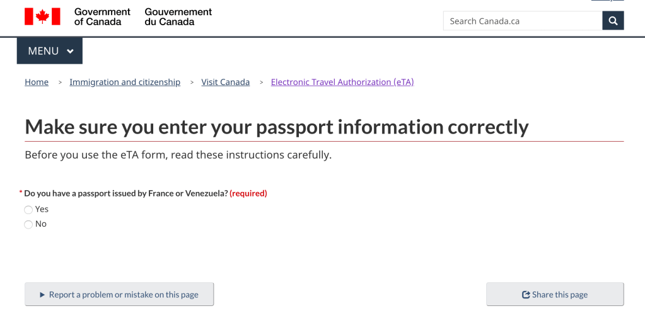Click the Canadian flag logo
The image size is (645, 318).
click(x=42, y=16)
